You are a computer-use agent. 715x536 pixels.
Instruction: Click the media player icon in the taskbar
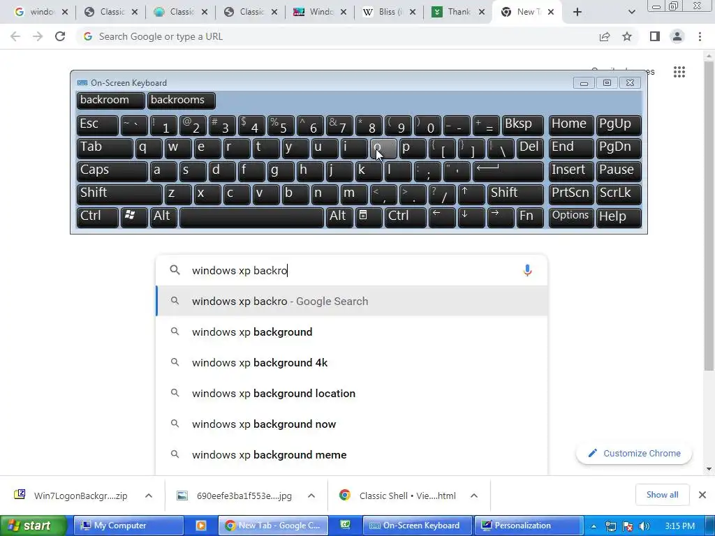tap(200, 526)
